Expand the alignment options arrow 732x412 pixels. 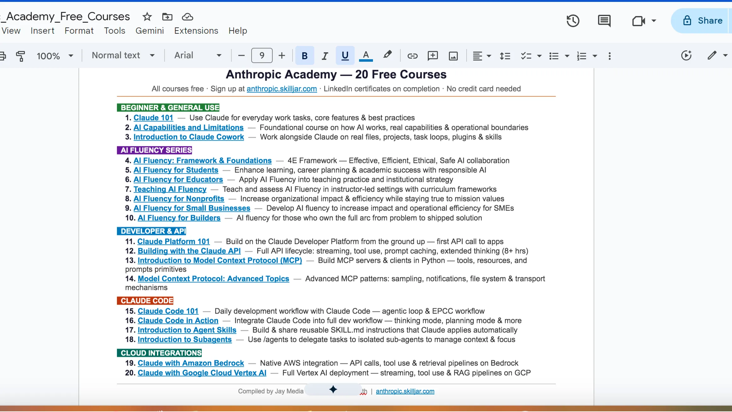click(489, 56)
